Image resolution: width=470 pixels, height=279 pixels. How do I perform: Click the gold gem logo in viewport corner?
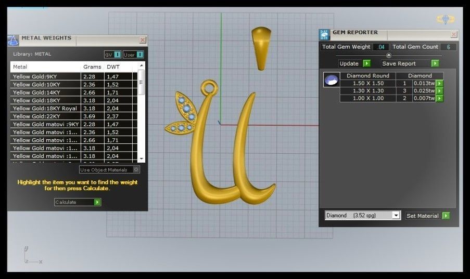[x=446, y=19]
